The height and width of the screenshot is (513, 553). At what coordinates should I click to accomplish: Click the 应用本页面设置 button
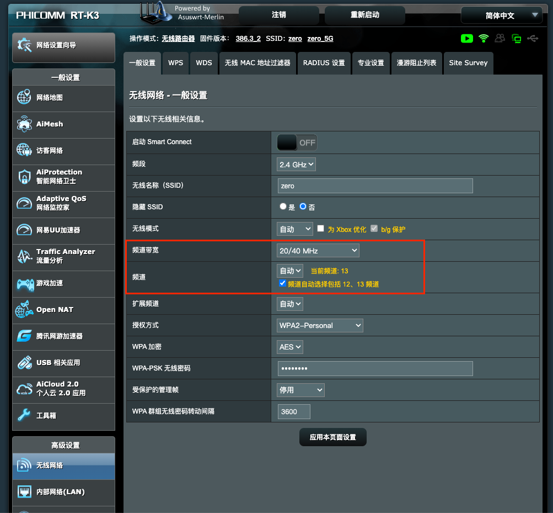pos(332,437)
